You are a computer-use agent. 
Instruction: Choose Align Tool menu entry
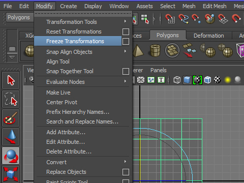[x=58, y=62]
